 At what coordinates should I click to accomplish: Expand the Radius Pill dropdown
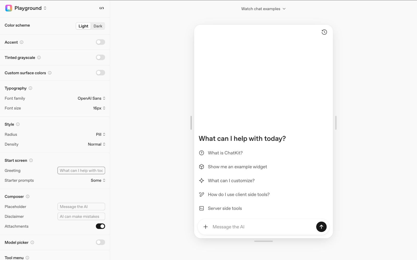[x=100, y=134]
